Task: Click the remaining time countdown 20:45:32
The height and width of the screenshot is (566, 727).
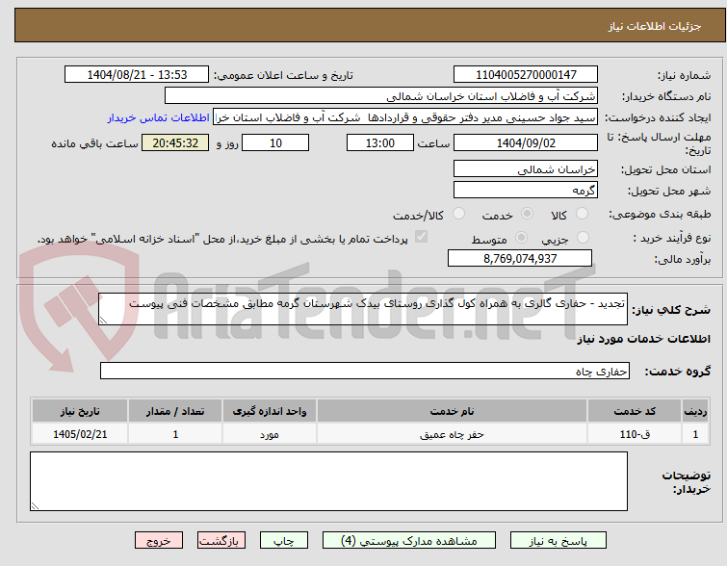Action: [x=175, y=142]
